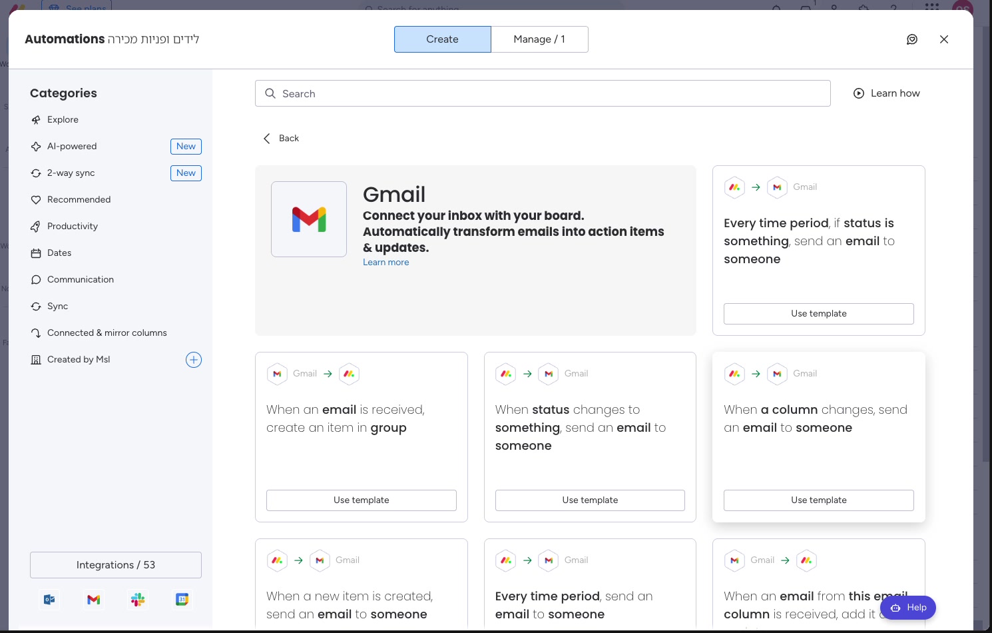Screen dimensions: 992x633
Task: Click the Back chevron arrow
Action: 267,138
